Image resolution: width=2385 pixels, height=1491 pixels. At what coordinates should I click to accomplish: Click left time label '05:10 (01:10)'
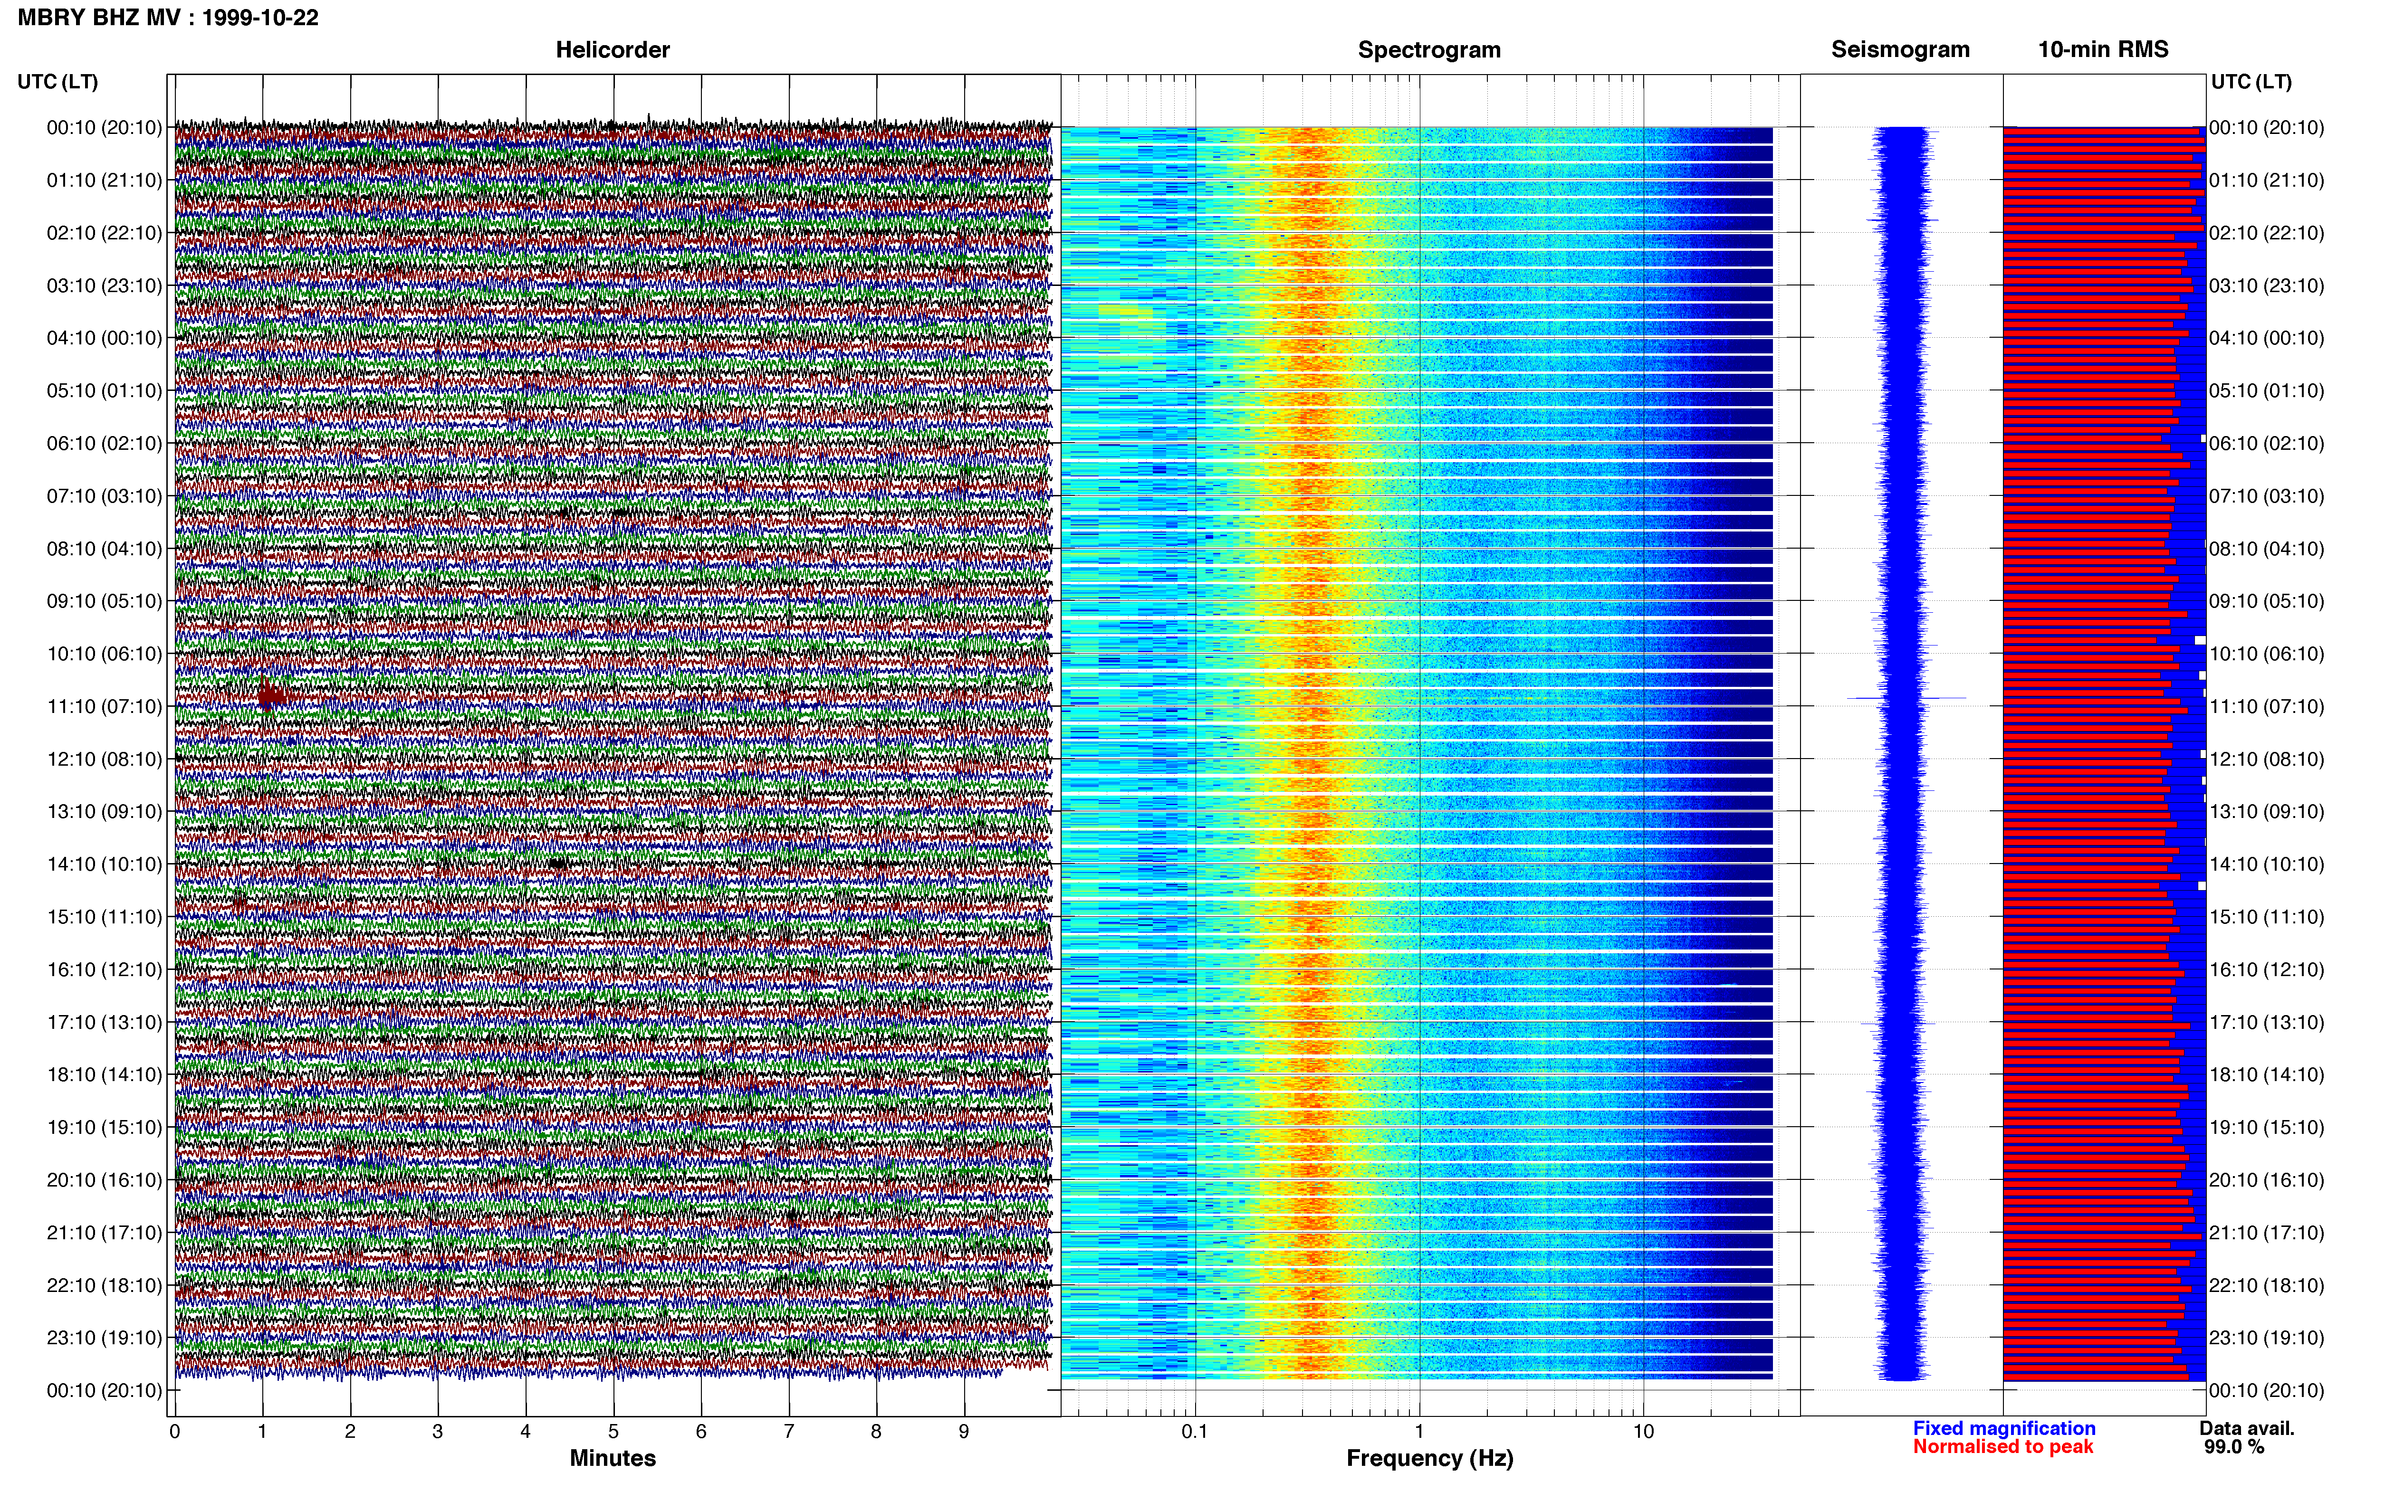click(105, 390)
